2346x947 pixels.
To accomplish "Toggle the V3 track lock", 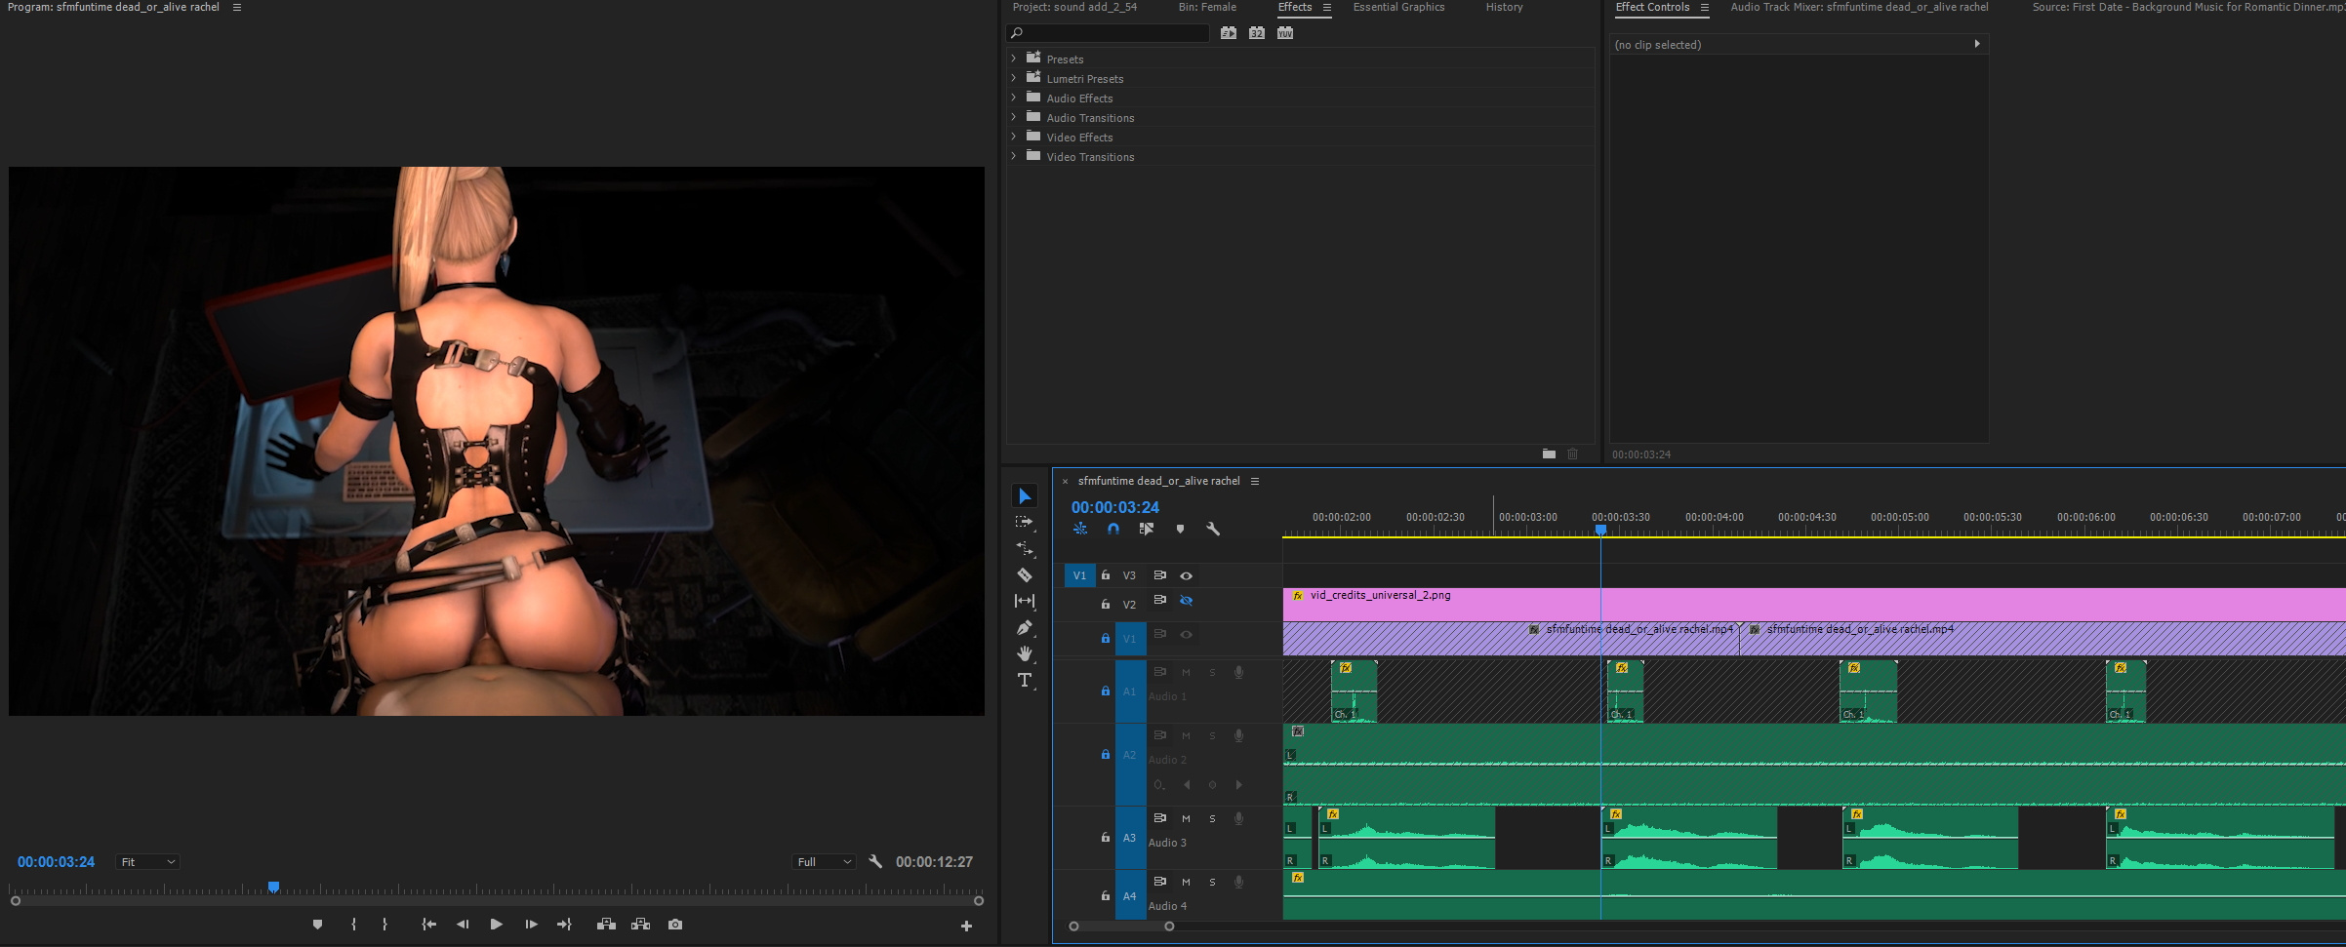I will click(1106, 575).
